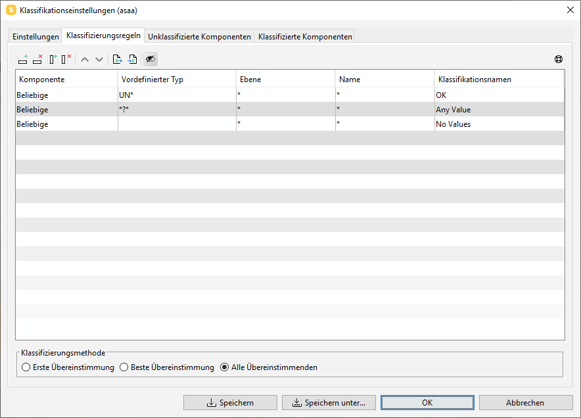Screen dimensions: 581x418
Task: Switch to the Klassifizierungsregeln tab
Action: tap(103, 35)
